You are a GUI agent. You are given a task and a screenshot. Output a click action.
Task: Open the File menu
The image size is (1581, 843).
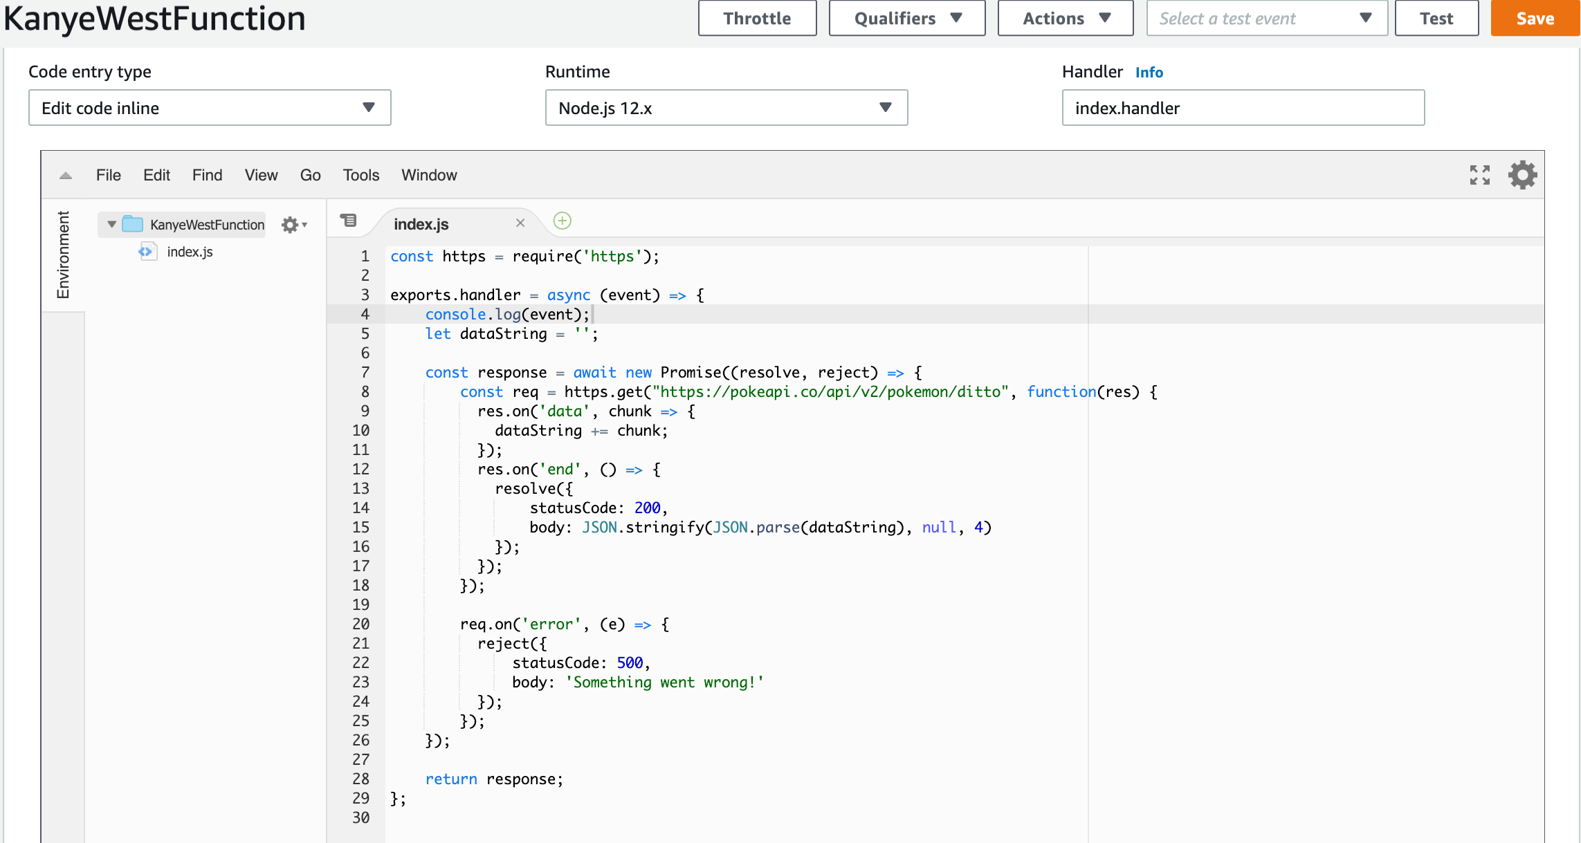click(109, 176)
